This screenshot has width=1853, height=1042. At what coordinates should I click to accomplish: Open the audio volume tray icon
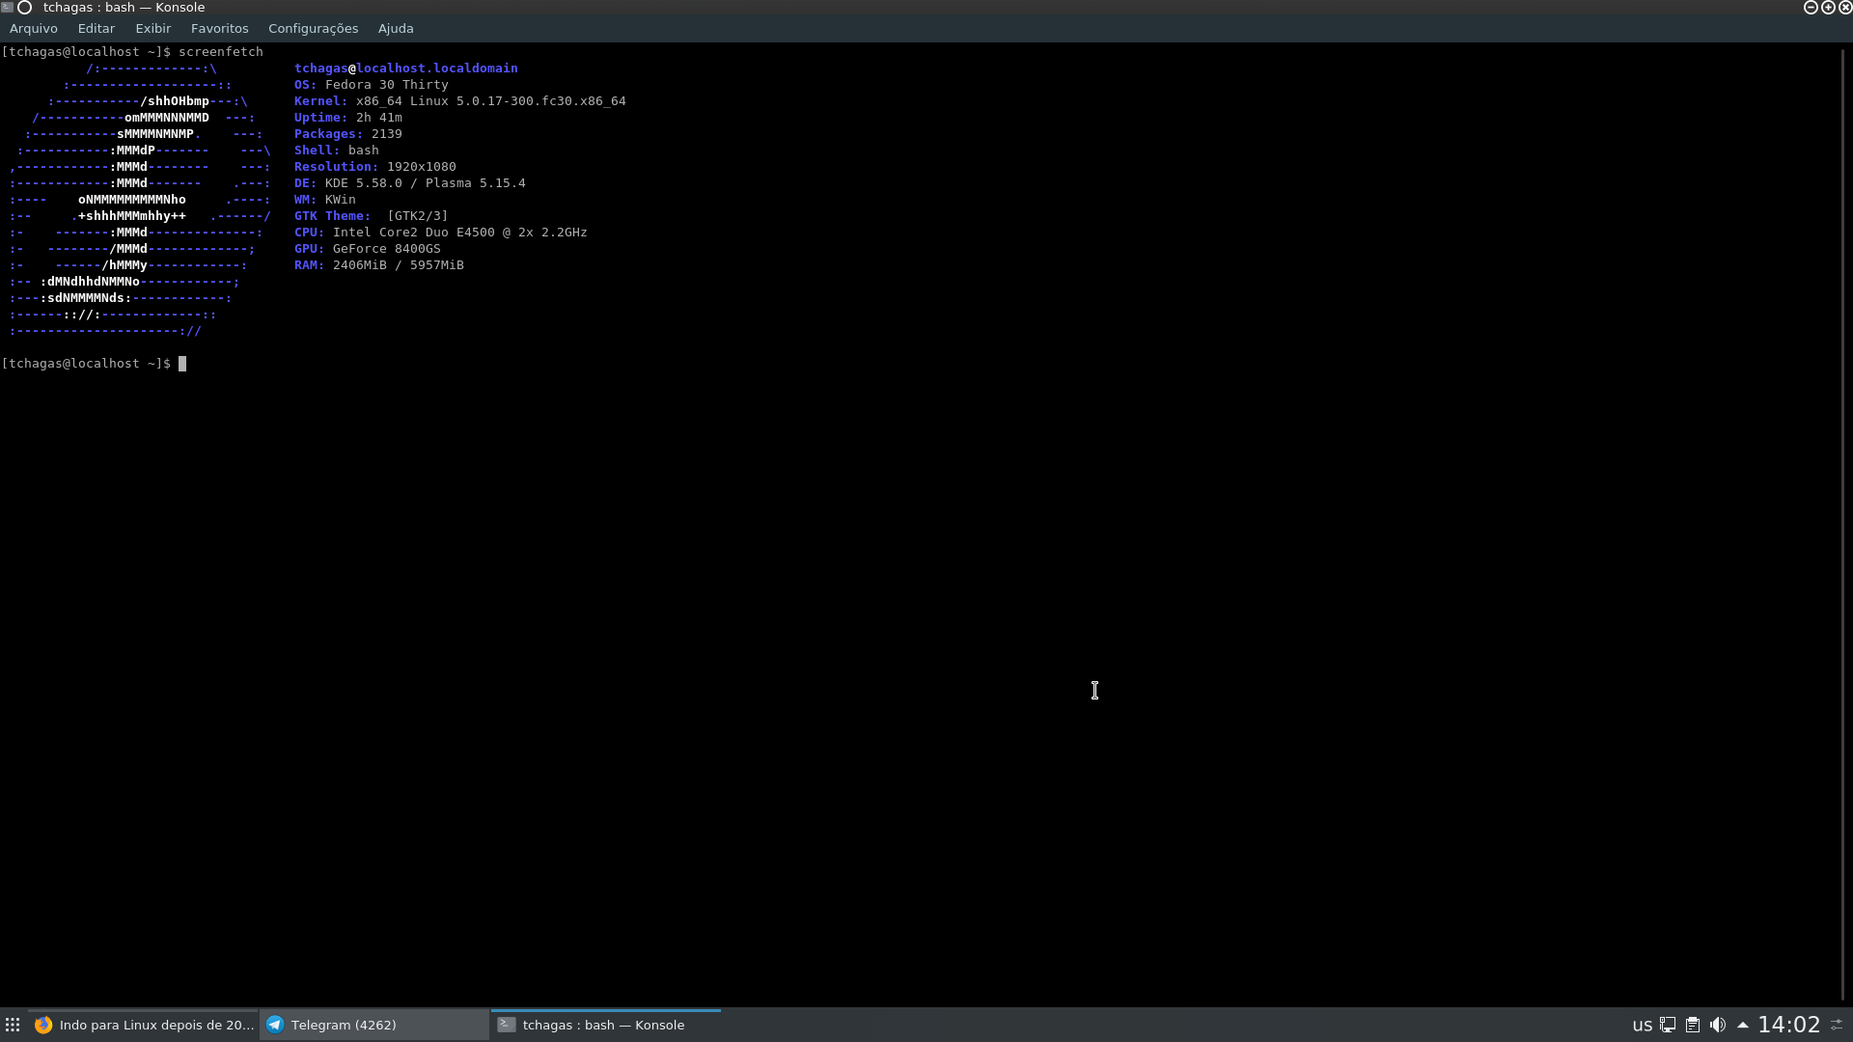(x=1718, y=1025)
